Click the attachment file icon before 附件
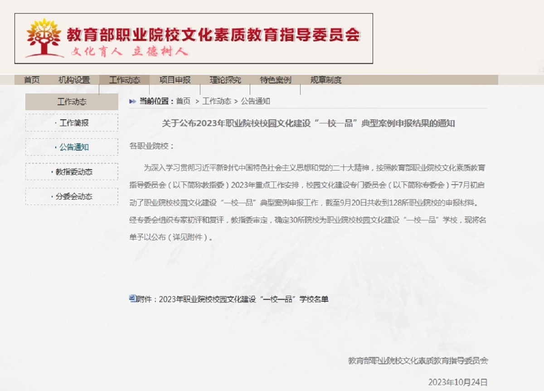 point(132,298)
